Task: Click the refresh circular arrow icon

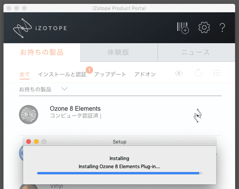Action: pyautogui.click(x=198, y=73)
